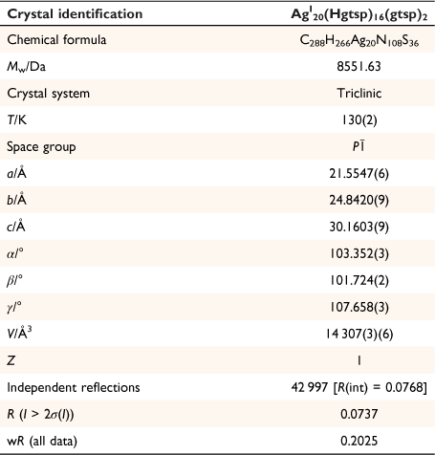
Task: Click the space group P1̄ value
Action: 359,146
